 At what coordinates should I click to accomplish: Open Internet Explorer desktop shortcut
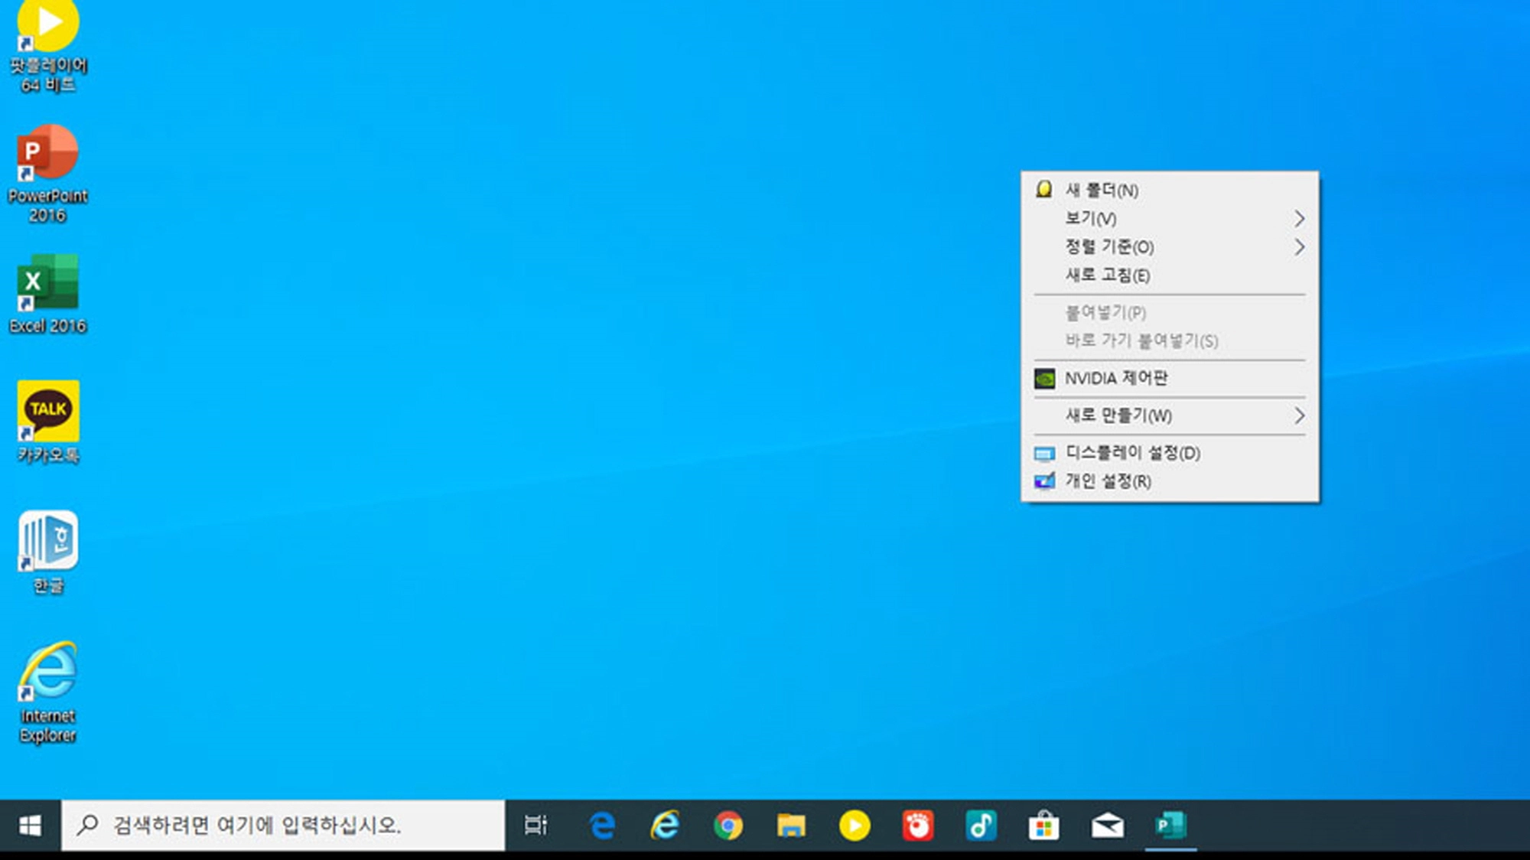point(47,672)
